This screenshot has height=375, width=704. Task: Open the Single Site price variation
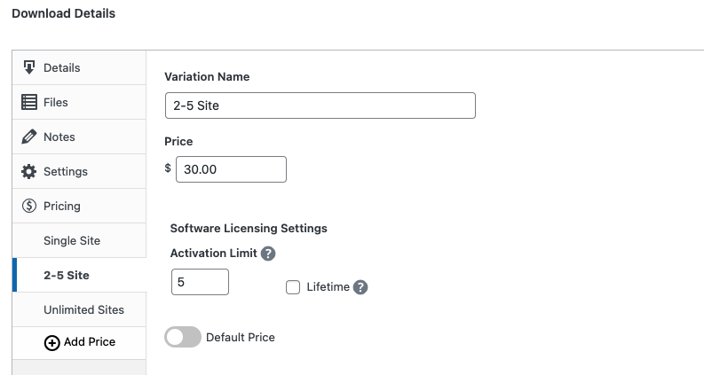pyautogui.click(x=72, y=240)
